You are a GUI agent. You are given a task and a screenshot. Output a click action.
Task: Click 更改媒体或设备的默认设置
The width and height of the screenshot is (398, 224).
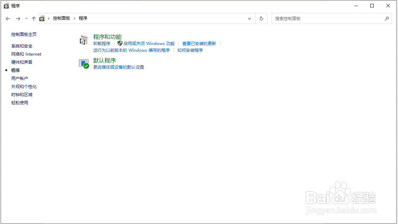click(x=118, y=67)
